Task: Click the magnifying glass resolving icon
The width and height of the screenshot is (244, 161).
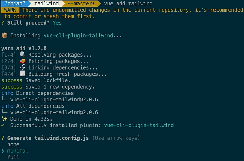Action: pyautogui.click(x=22, y=55)
